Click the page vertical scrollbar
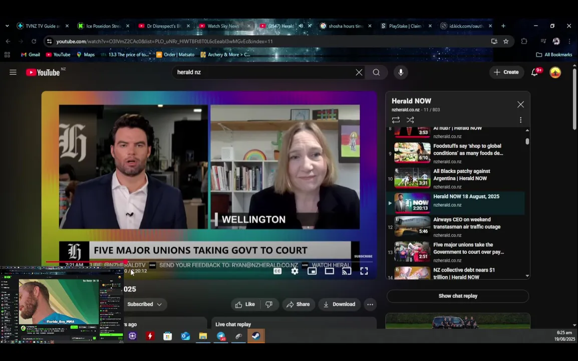 pos(574,99)
